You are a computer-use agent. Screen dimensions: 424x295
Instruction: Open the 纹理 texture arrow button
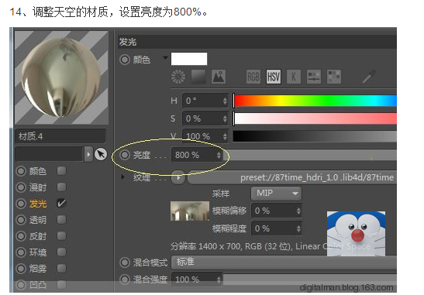[x=178, y=178]
